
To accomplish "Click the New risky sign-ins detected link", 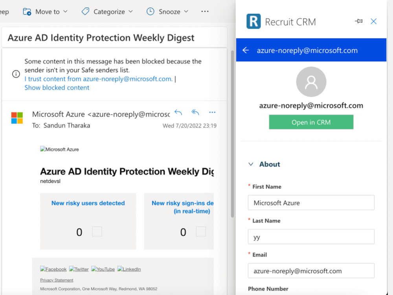I will [182, 207].
